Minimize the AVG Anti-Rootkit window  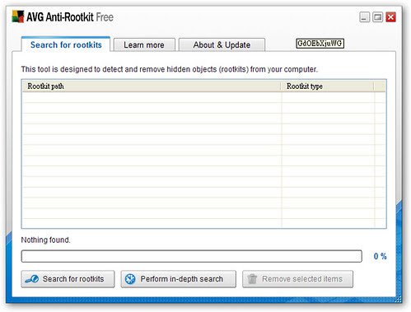point(365,17)
